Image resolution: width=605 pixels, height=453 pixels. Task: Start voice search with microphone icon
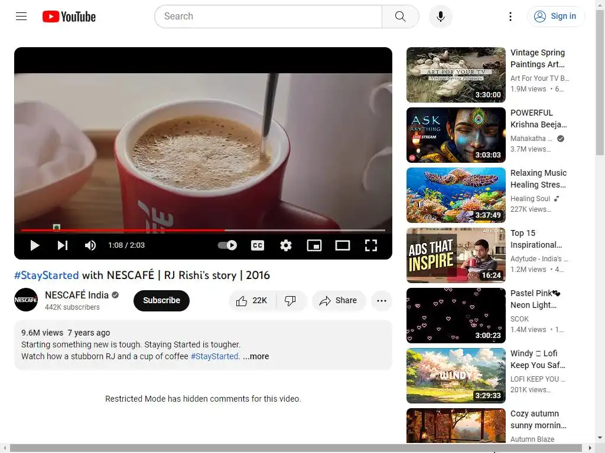tap(441, 16)
